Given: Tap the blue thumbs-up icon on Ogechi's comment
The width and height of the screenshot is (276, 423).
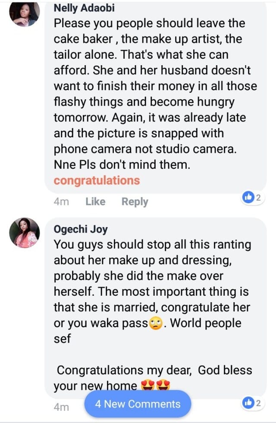Looking at the screenshot, I should coord(248,403).
